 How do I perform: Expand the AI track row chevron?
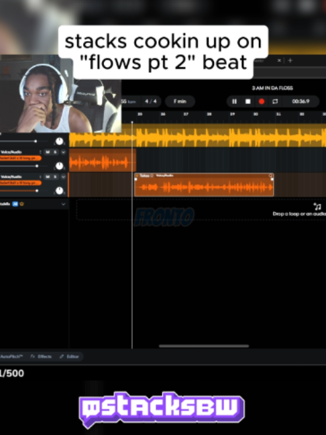click(63, 204)
